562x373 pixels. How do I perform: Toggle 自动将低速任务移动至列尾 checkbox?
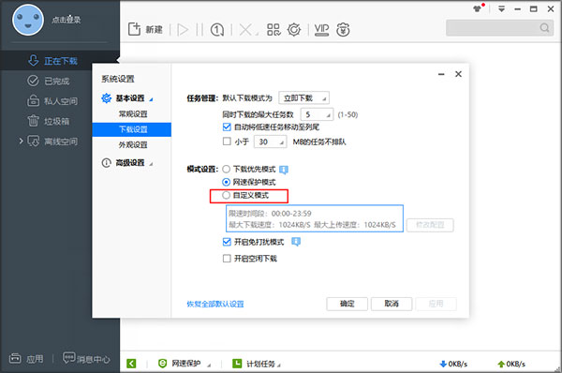point(227,127)
